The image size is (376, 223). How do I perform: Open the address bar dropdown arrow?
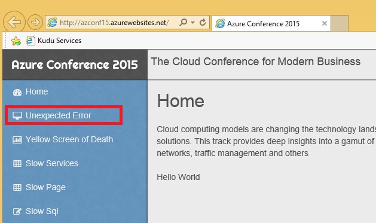point(192,23)
